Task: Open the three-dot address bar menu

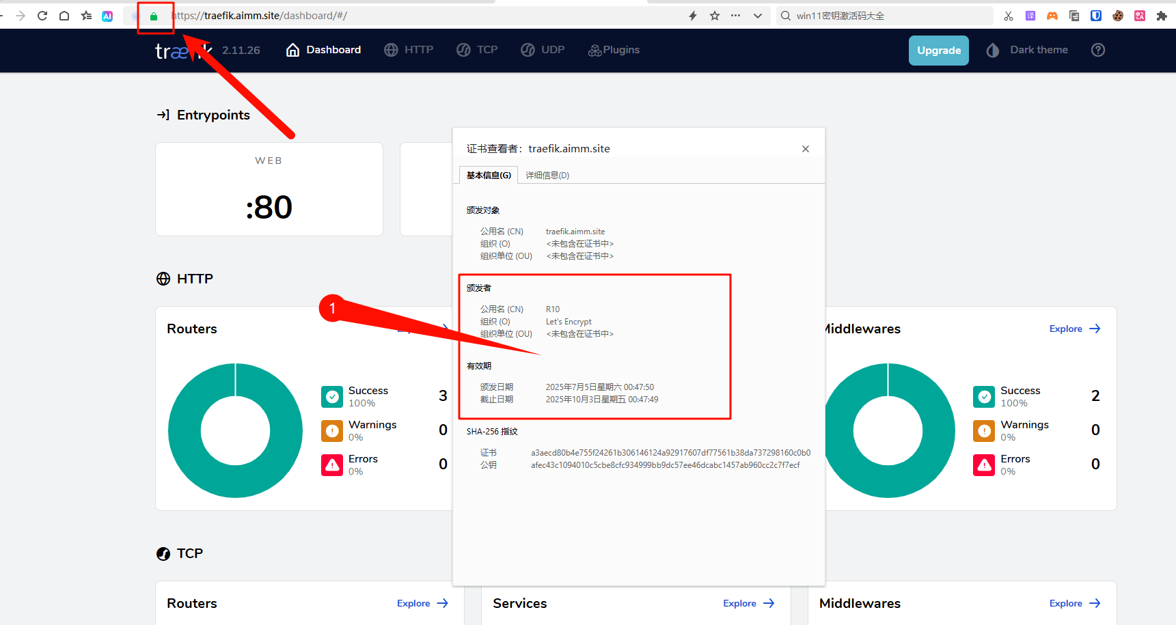Action: pos(735,16)
